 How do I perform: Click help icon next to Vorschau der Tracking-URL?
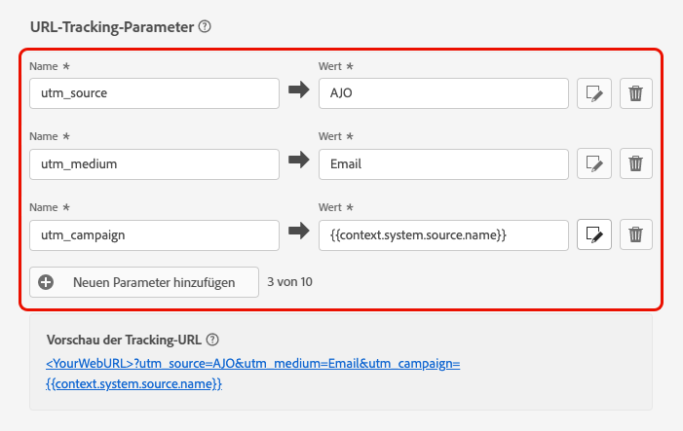pos(212,340)
